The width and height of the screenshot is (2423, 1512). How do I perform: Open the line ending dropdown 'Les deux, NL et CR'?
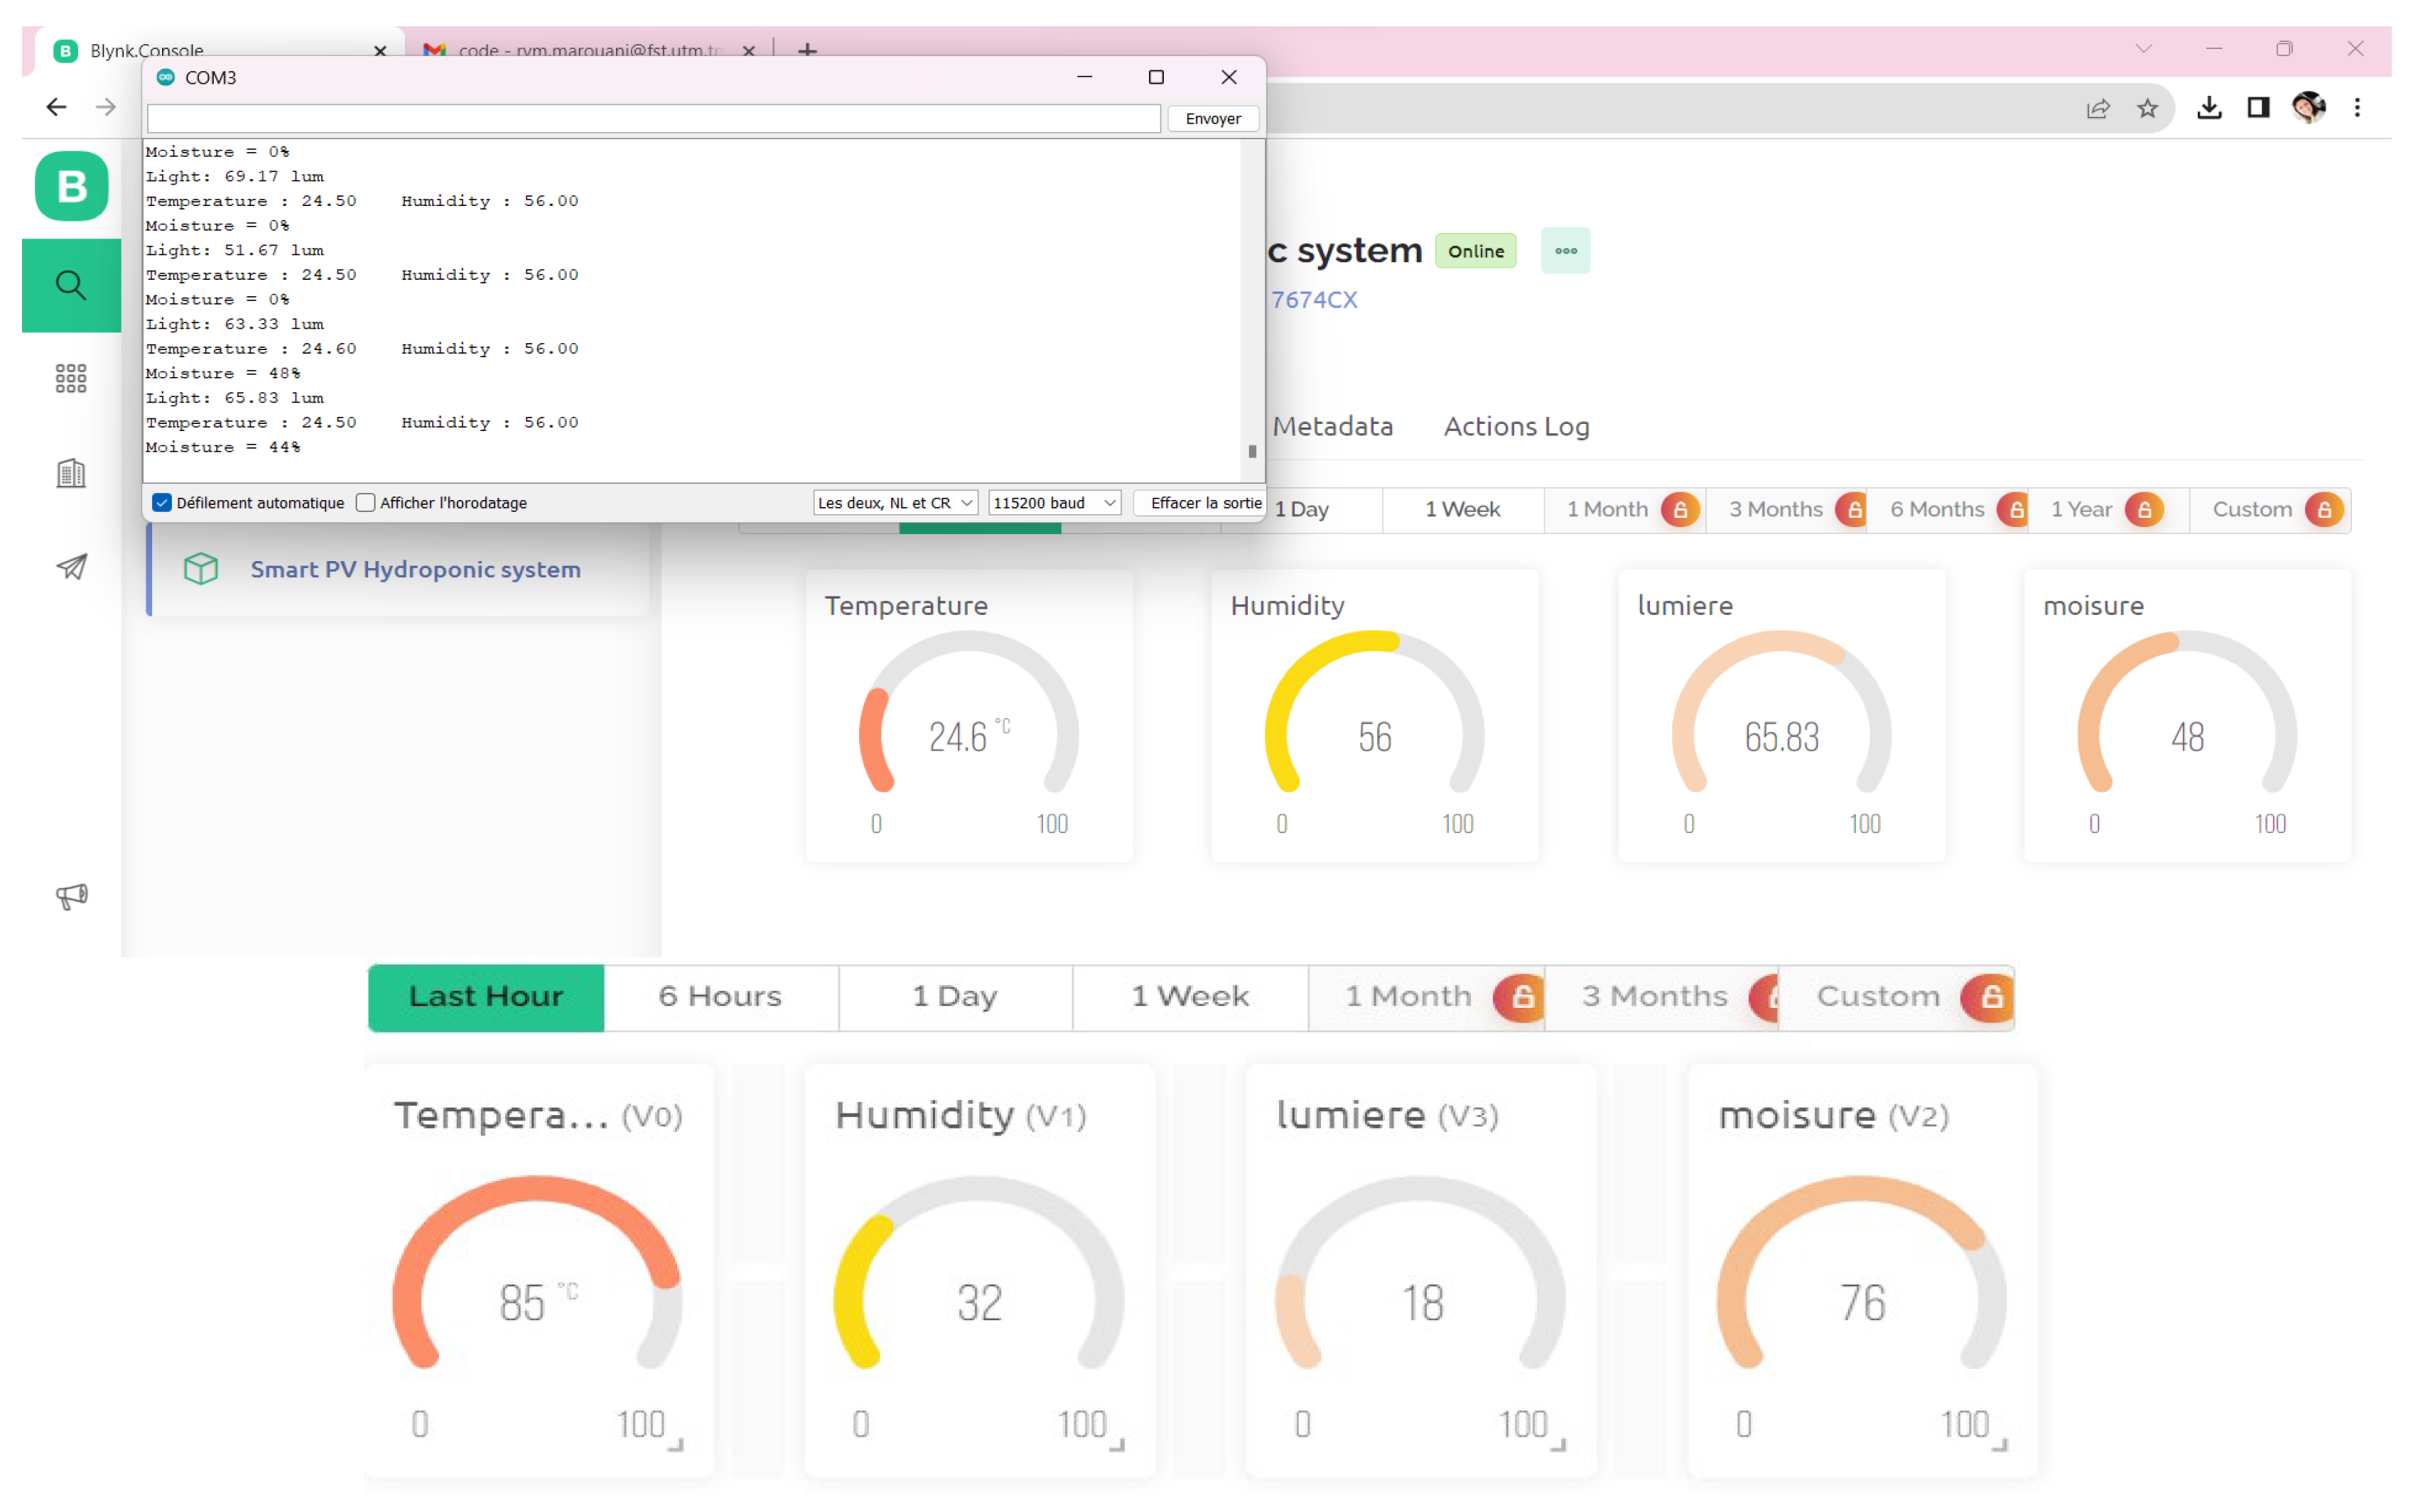(895, 503)
